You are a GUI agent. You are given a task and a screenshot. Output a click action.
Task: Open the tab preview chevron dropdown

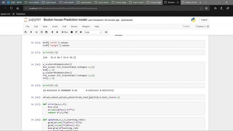205,3
